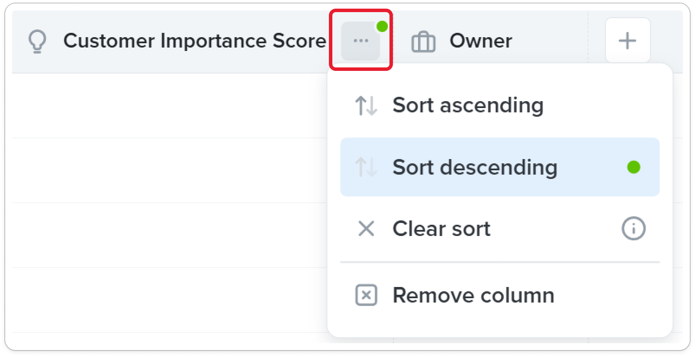This screenshot has width=695, height=357.
Task: Click the divider line above Remove column
Action: click(x=500, y=262)
